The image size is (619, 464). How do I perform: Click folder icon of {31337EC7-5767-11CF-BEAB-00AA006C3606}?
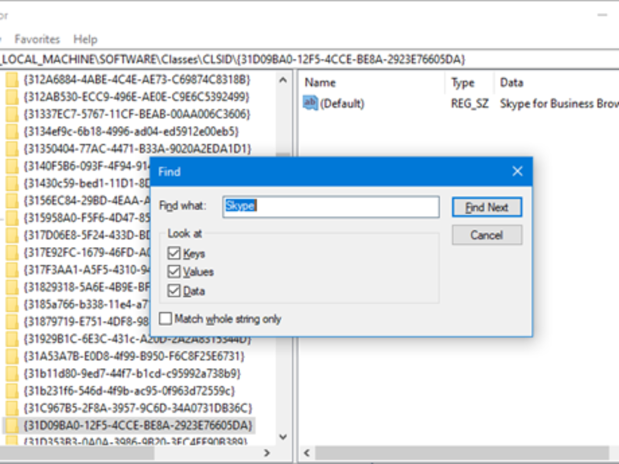pyautogui.click(x=12, y=114)
